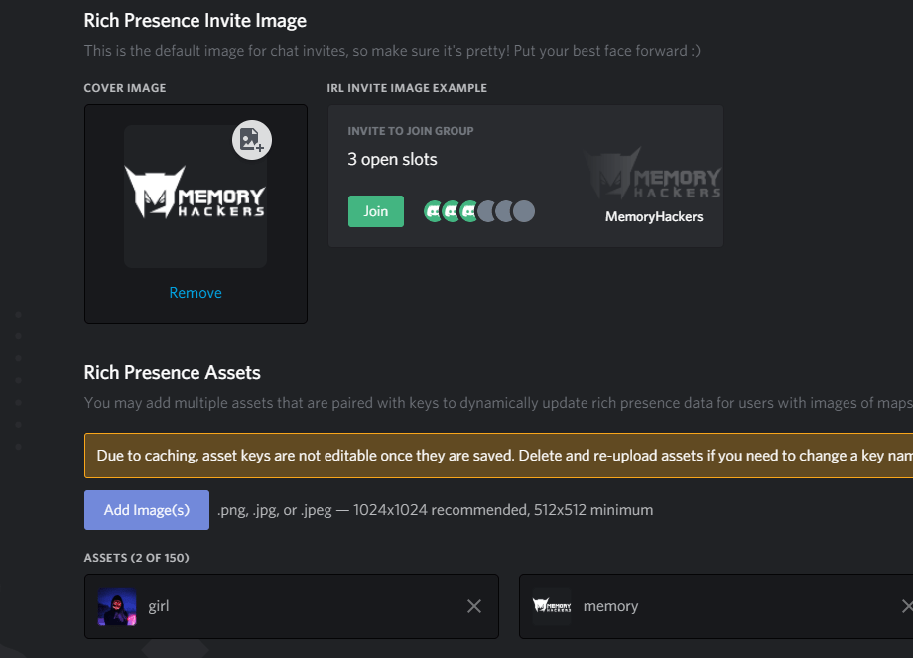Click the 'Rich Presence Assets' heading
The width and height of the screenshot is (913, 658).
pyautogui.click(x=173, y=373)
